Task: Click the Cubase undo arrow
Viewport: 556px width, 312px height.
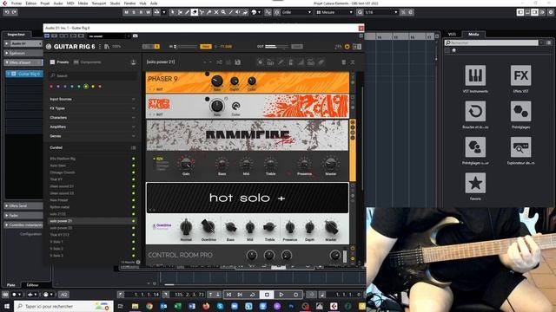Action: pos(7,12)
